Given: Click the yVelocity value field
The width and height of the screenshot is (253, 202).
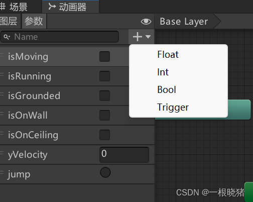Looking at the screenshot, I should pyautogui.click(x=124, y=154).
